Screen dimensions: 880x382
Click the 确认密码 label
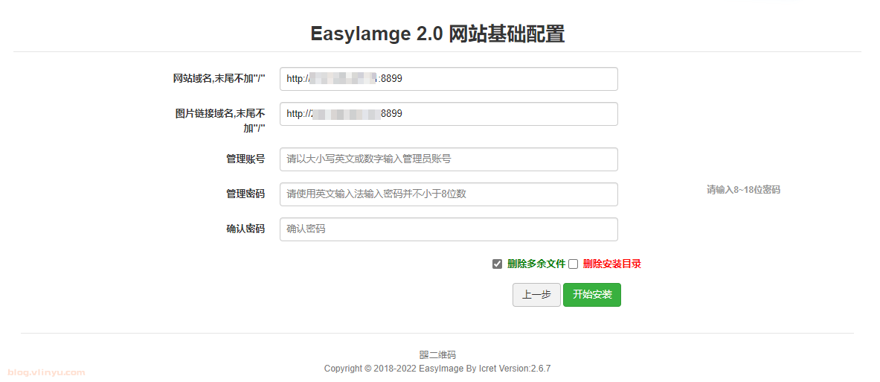pyautogui.click(x=245, y=229)
